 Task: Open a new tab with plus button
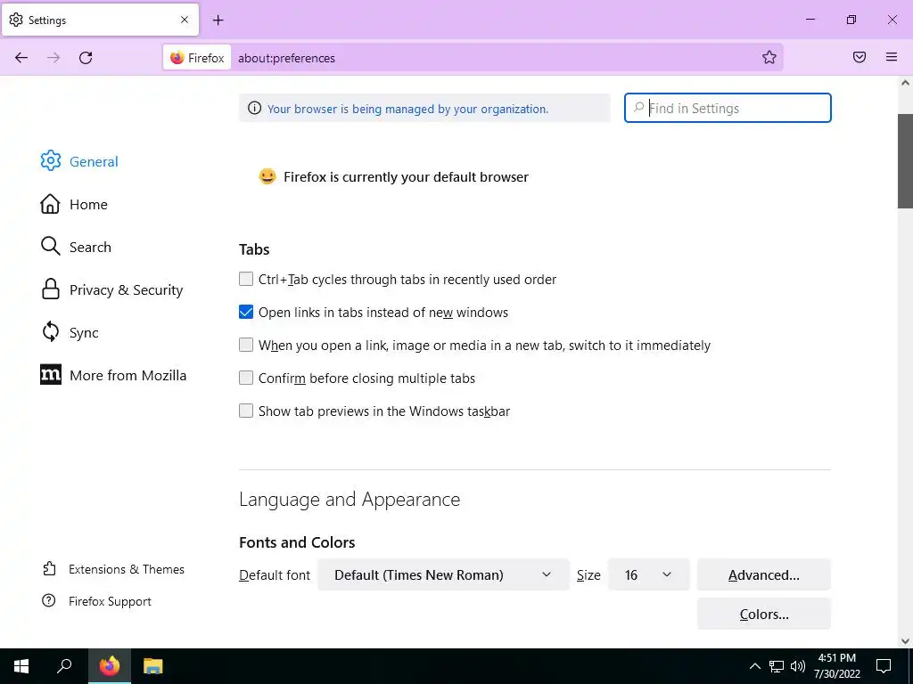(218, 20)
